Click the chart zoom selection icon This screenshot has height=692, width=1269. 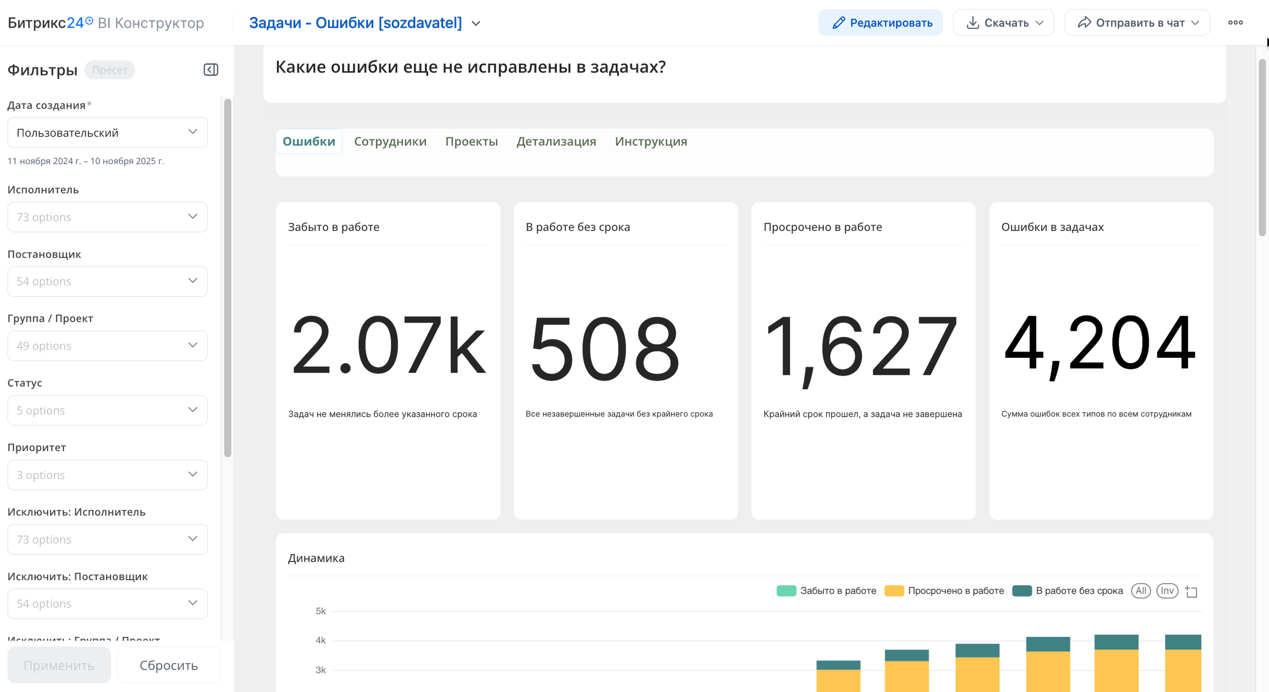1191,591
